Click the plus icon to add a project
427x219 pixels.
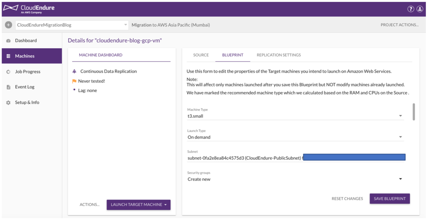[x=8, y=24]
